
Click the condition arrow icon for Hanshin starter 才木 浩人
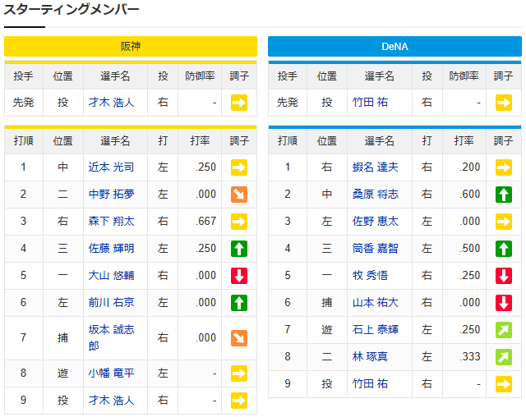coord(239,103)
